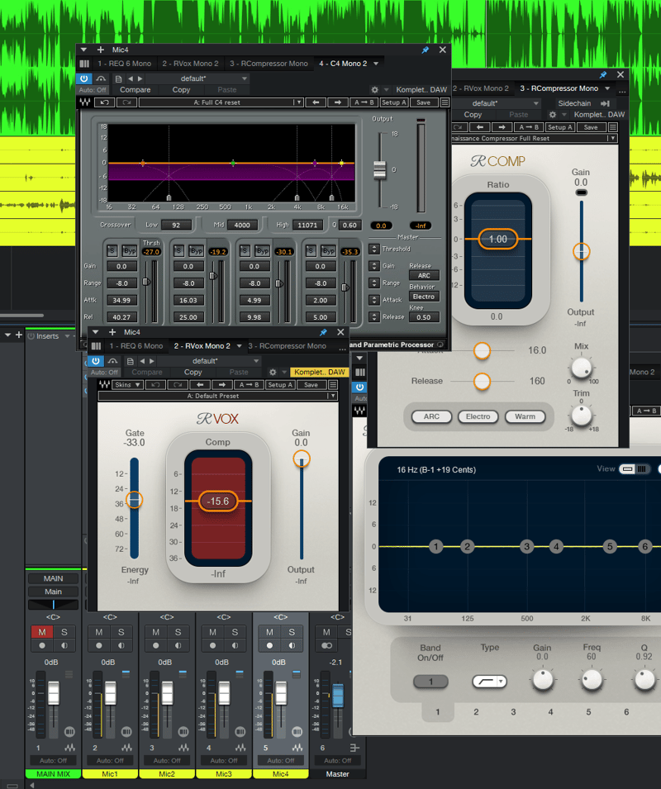
Task: Toggle monitor on Mic2 channel
Action: (178, 645)
